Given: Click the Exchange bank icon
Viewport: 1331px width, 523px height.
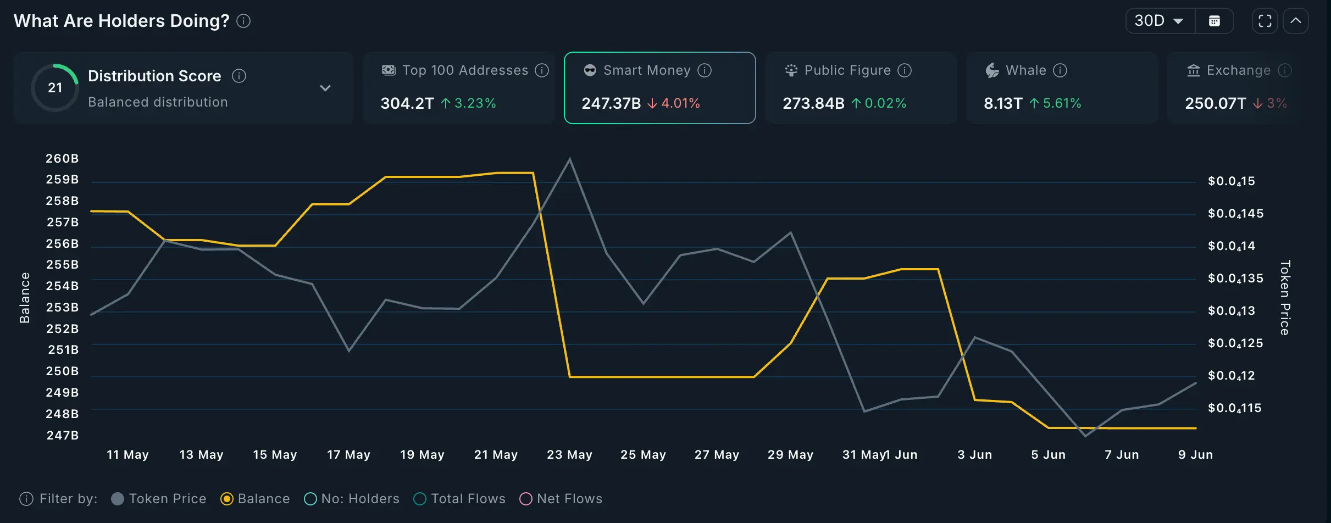Looking at the screenshot, I should tap(1193, 70).
